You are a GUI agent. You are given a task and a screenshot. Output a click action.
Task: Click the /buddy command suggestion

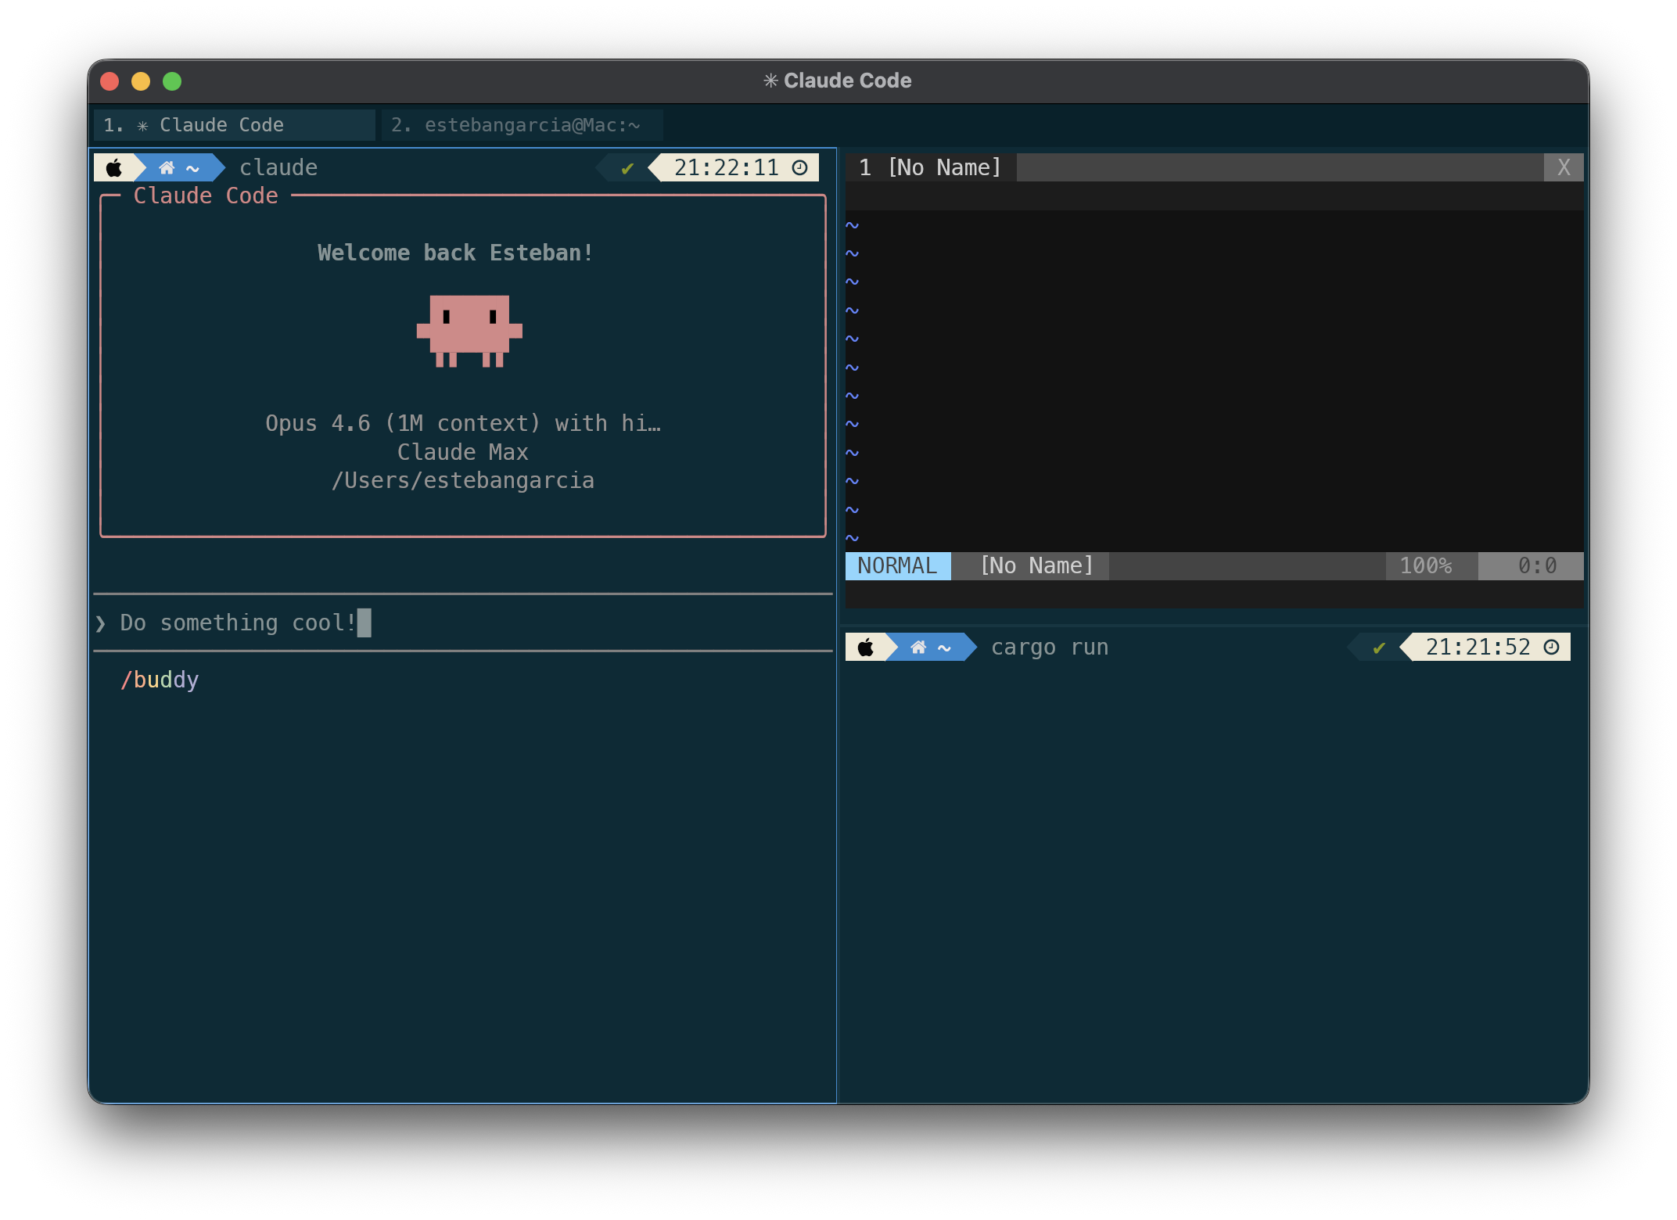[160, 680]
